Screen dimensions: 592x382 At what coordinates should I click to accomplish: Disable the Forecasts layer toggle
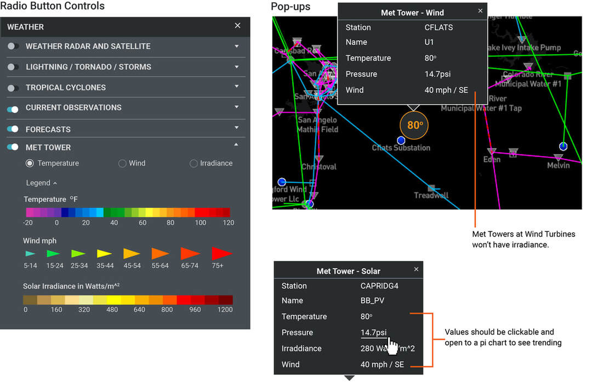coord(13,129)
